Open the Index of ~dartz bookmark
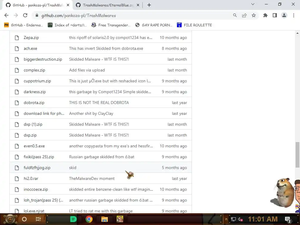Viewport: 300px width, 225px height. coord(67,25)
